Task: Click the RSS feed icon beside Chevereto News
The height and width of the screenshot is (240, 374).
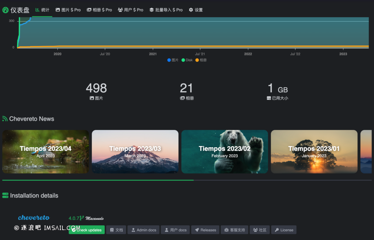Action: coord(5,119)
